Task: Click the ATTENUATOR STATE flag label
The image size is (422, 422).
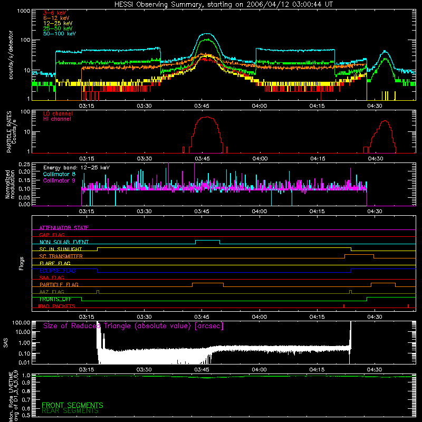Action: [64, 228]
